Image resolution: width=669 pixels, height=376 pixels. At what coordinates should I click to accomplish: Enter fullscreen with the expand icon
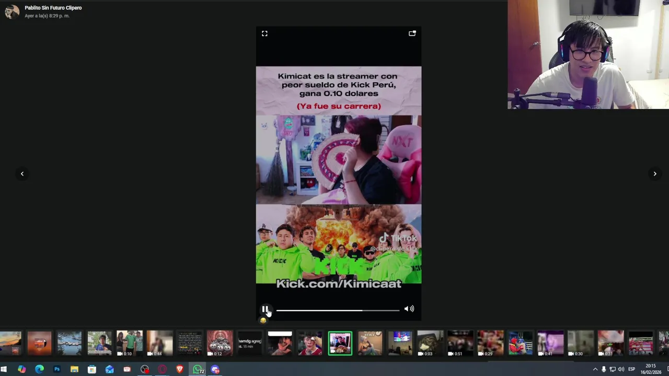pos(264,33)
